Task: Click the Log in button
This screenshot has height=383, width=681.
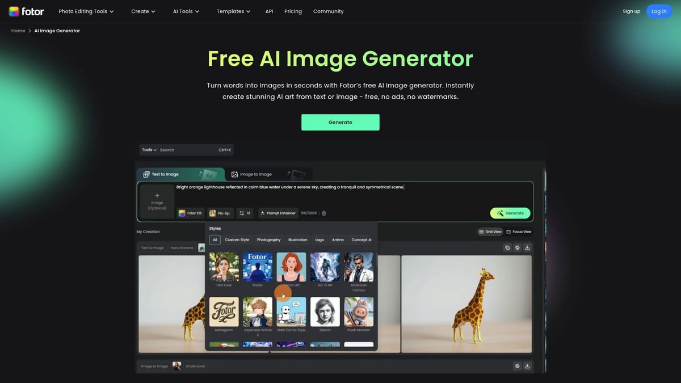Action: coord(659,11)
